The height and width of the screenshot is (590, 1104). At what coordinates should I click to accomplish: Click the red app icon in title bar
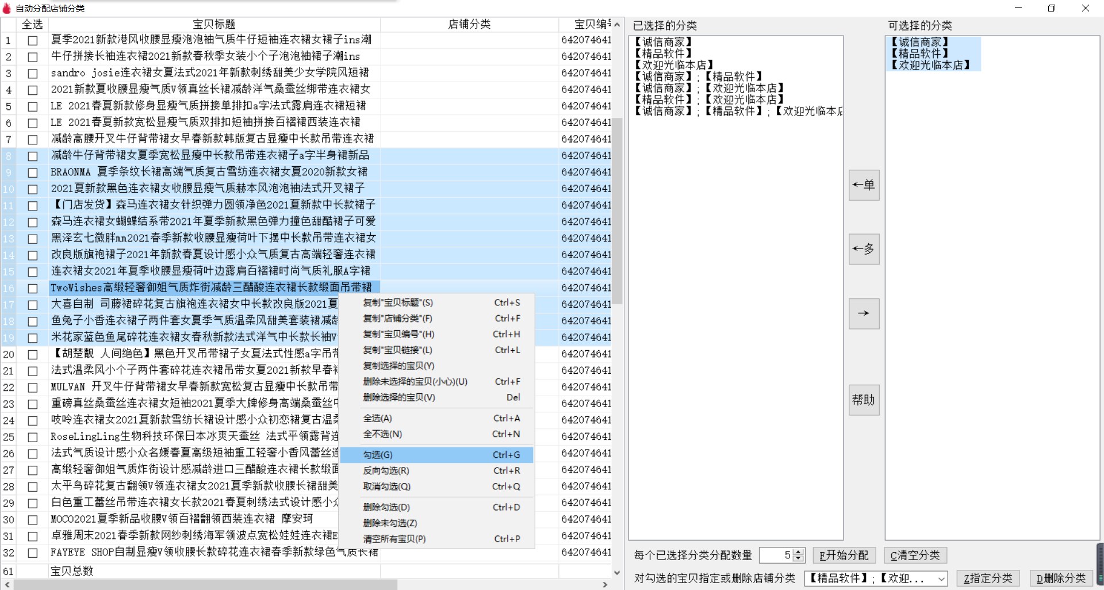pyautogui.click(x=7, y=8)
